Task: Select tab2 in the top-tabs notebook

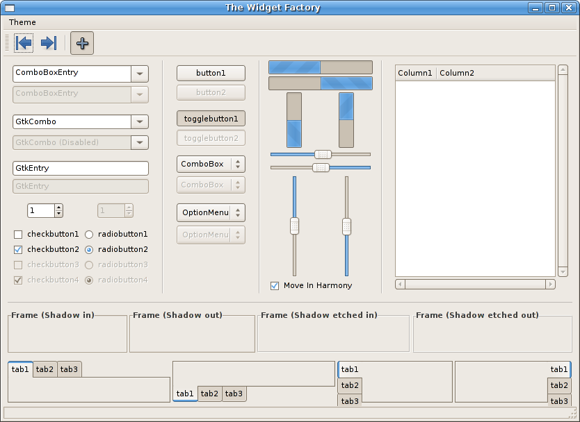Action: click(x=45, y=369)
